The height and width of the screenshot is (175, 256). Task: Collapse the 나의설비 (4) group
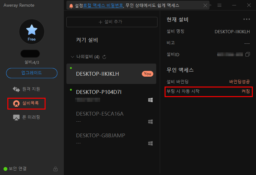tap(72, 57)
